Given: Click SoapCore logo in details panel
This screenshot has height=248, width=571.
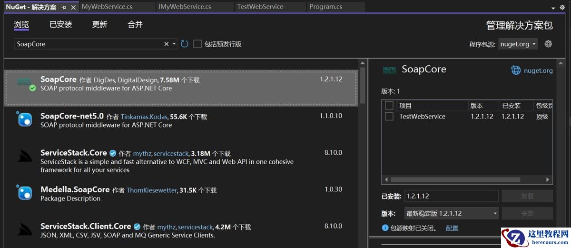Looking at the screenshot, I should 389,70.
